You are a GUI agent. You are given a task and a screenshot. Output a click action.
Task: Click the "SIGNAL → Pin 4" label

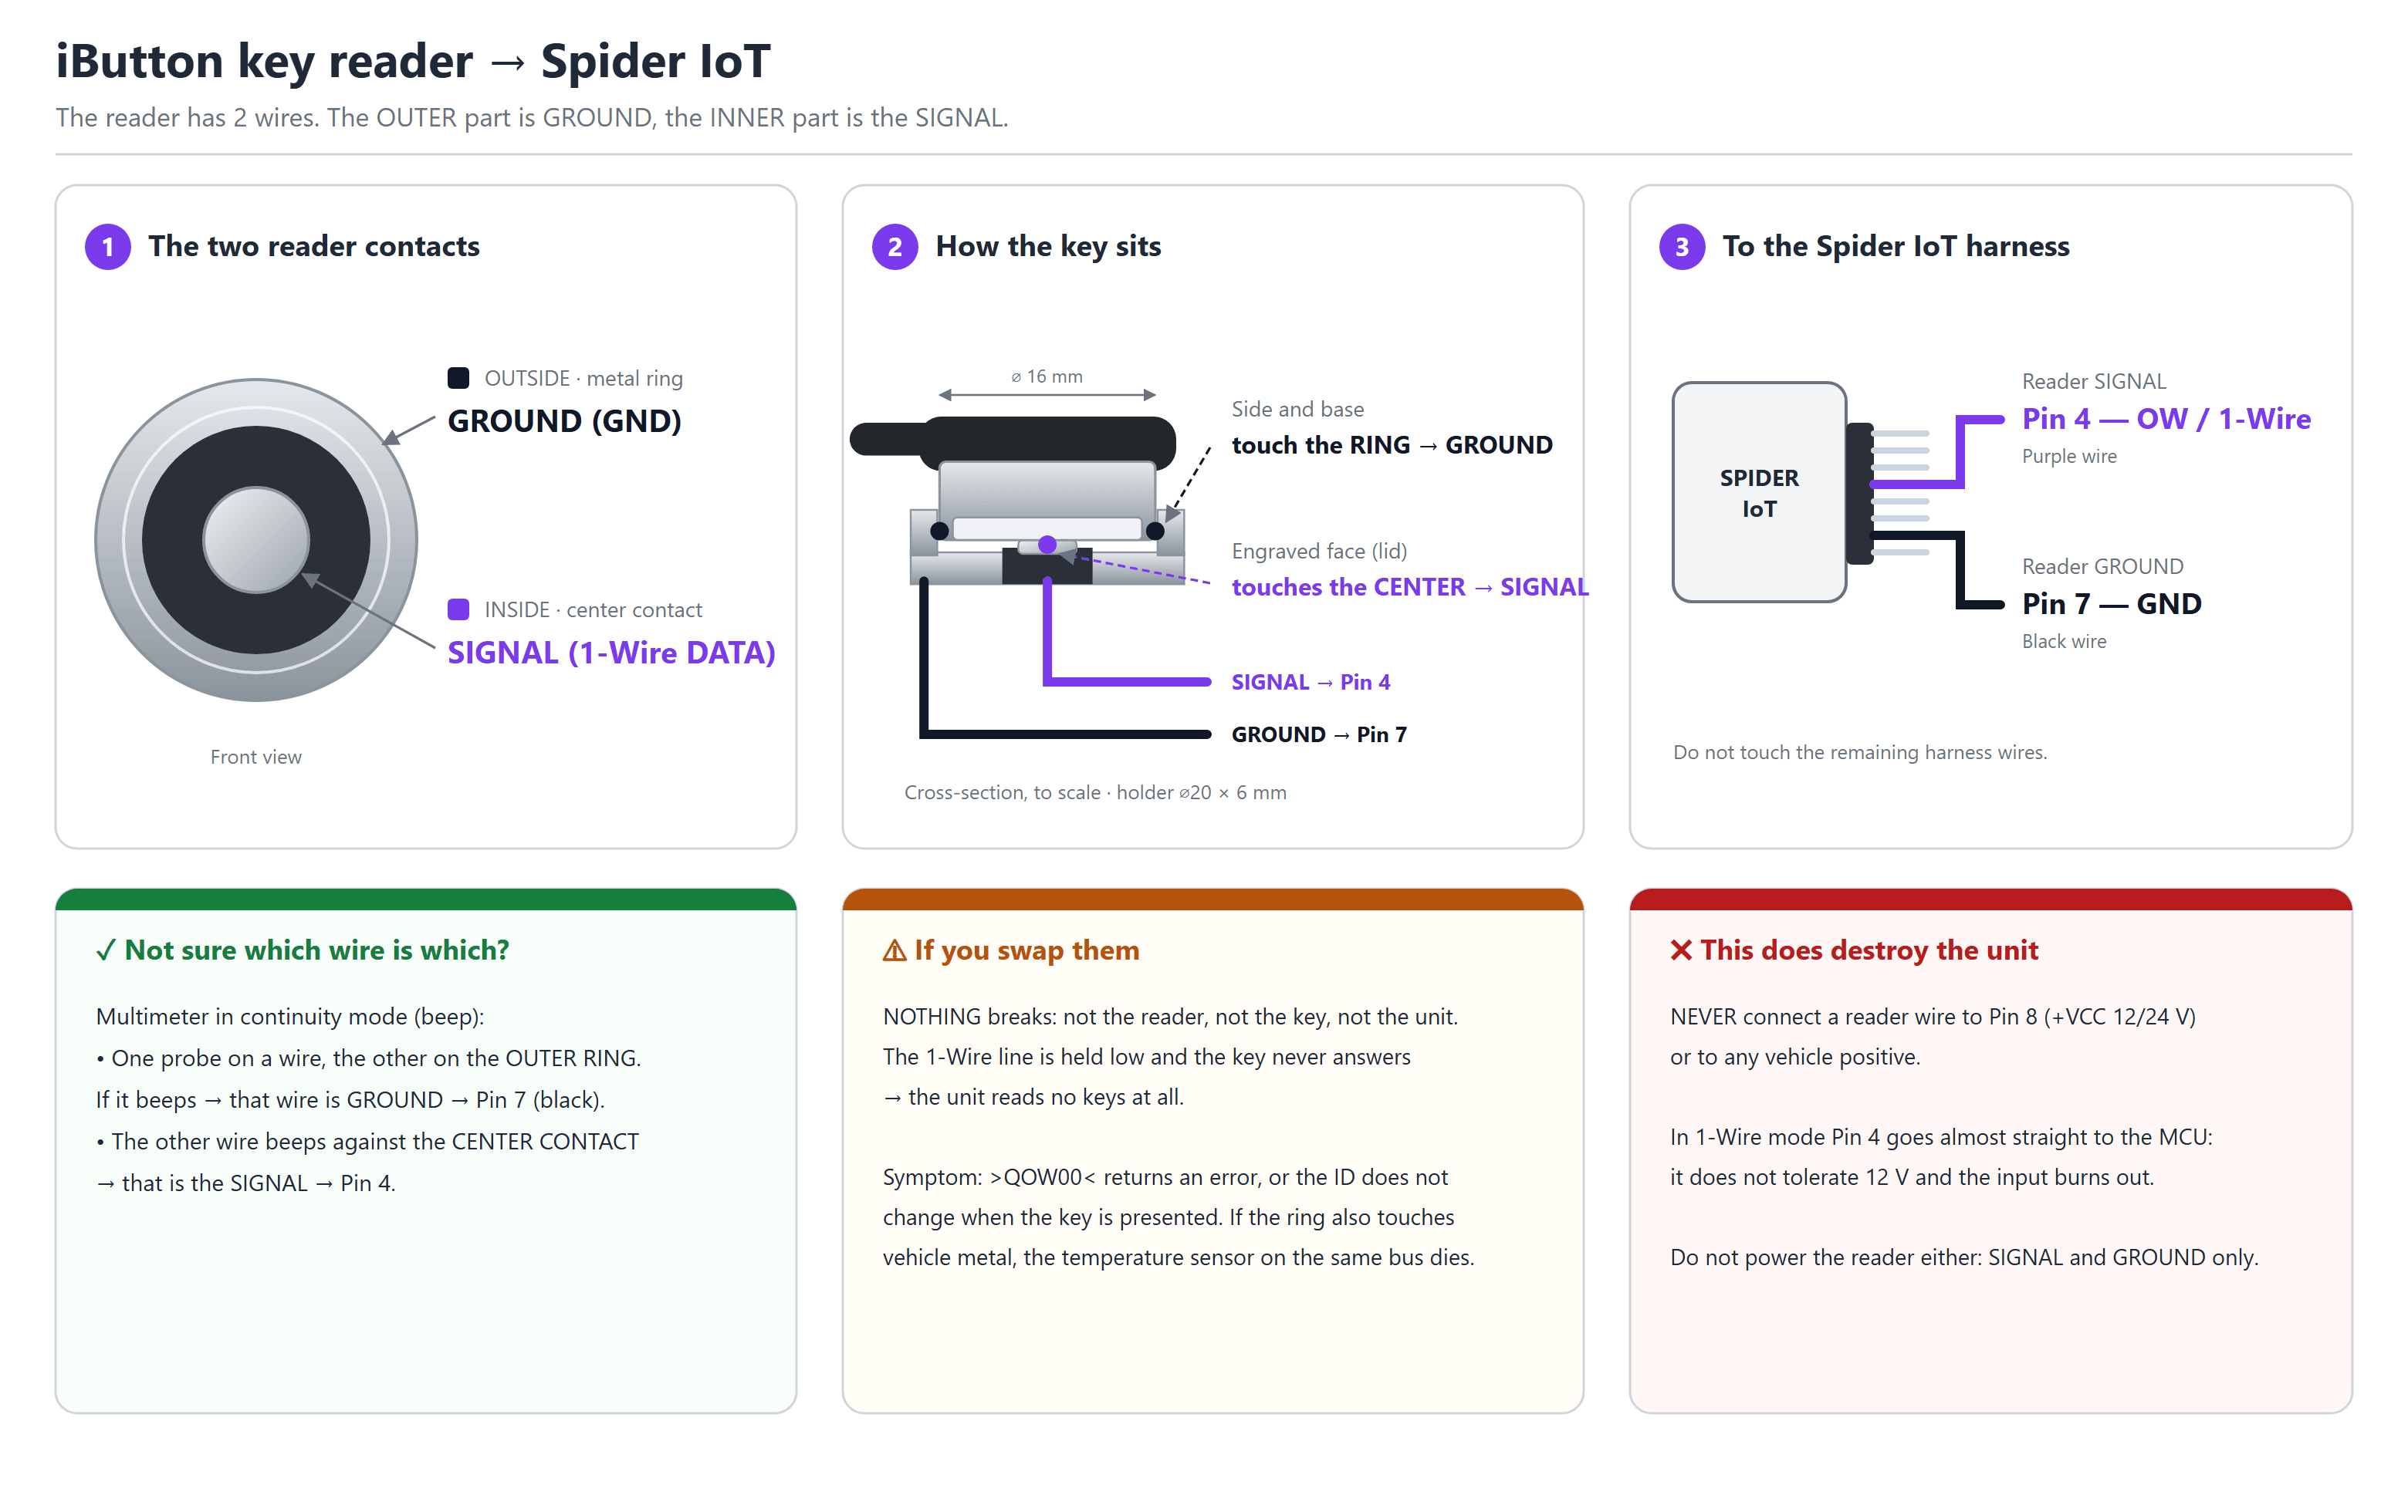pyautogui.click(x=1311, y=683)
